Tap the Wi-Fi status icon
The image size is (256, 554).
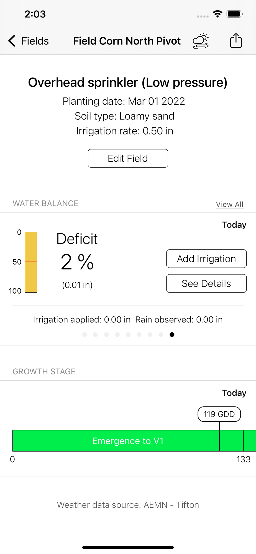coord(217,14)
